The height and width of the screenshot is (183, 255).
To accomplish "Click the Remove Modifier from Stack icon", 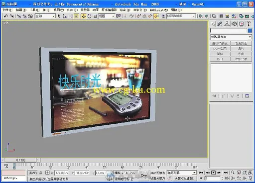I will point(238,96).
